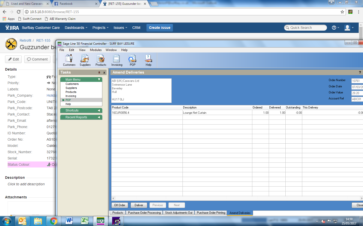363x226 pixels.
Task: Expand the Shortcuts section
Action: coord(99,110)
